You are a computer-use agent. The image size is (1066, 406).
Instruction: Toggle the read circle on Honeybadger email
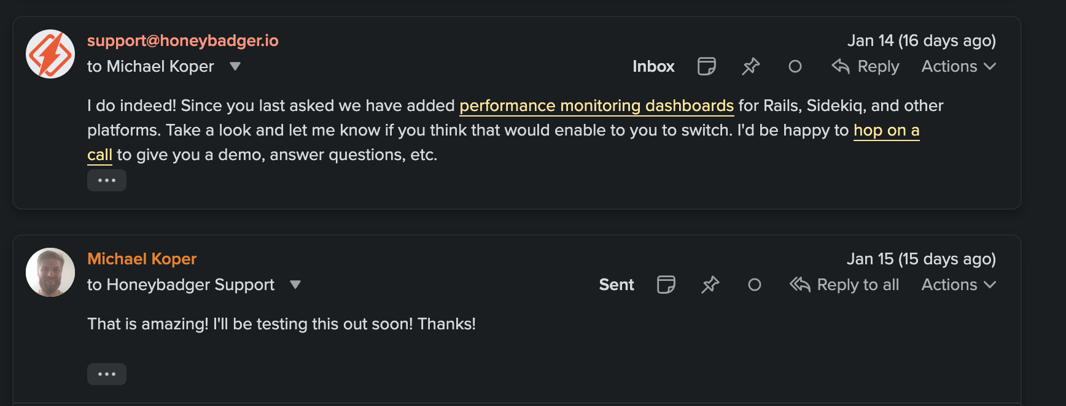click(x=795, y=66)
